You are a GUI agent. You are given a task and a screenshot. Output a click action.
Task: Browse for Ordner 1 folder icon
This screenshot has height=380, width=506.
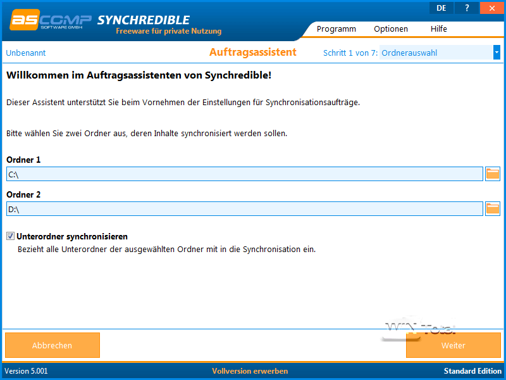[493, 174]
